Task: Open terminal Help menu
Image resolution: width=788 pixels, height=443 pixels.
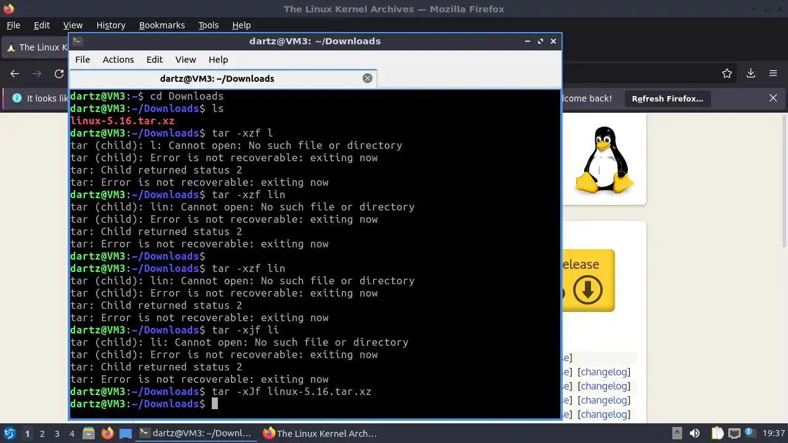Action: [x=218, y=60]
